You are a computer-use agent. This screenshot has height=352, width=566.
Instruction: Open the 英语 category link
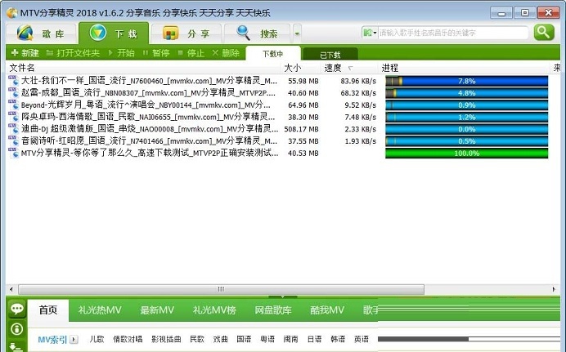362,339
